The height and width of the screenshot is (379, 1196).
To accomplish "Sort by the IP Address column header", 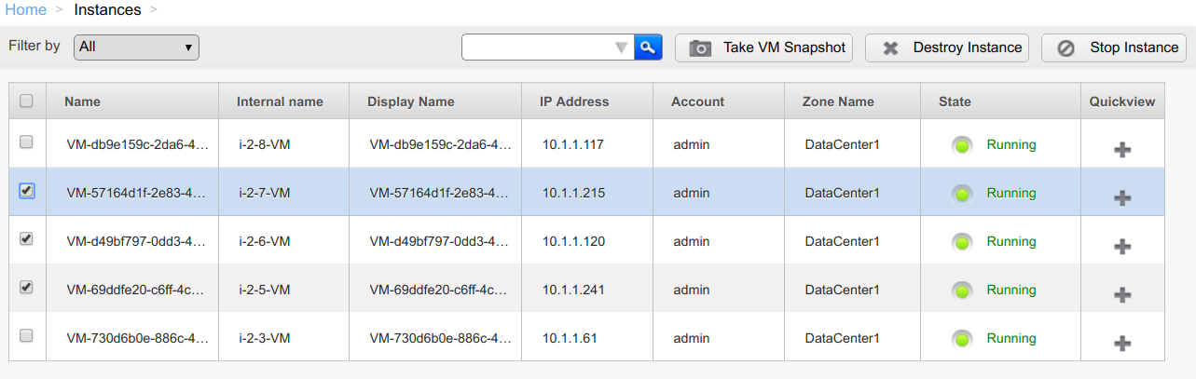I will click(x=574, y=102).
